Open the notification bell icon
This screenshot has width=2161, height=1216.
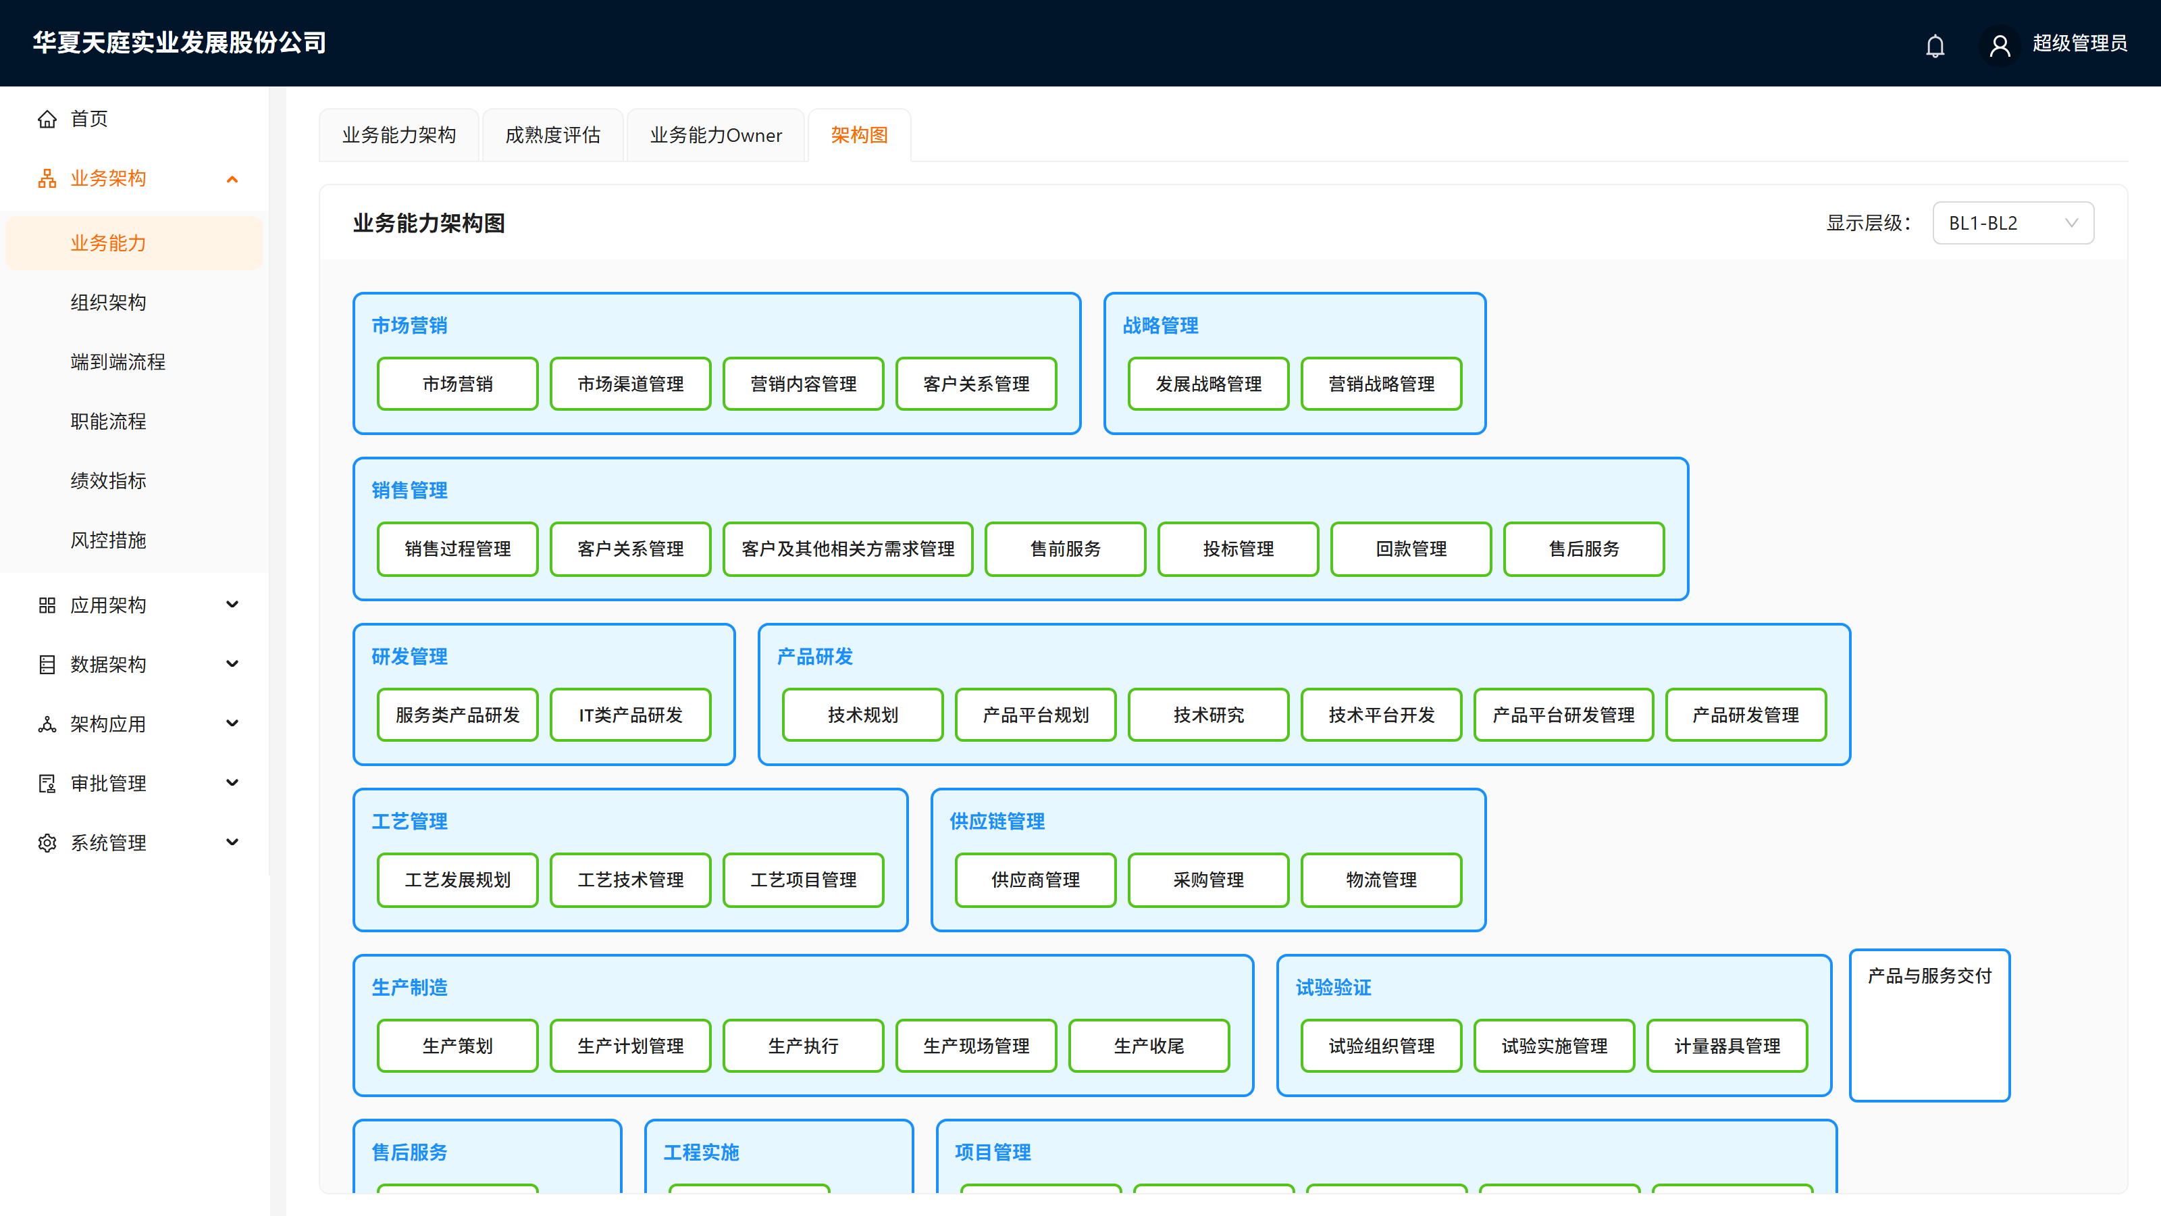click(1935, 45)
